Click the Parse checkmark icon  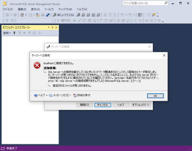79,21
